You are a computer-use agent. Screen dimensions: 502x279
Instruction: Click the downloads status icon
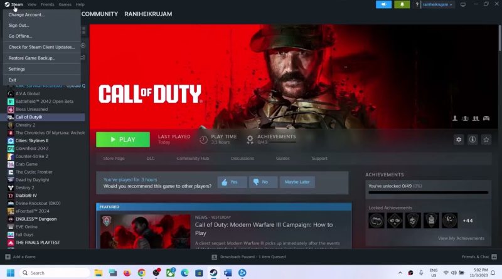214,257
